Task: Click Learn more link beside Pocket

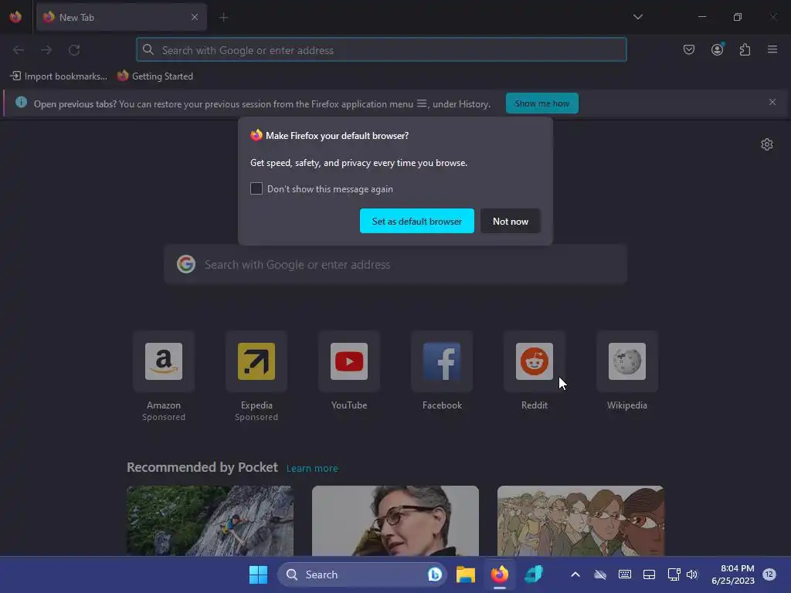Action: tap(312, 469)
